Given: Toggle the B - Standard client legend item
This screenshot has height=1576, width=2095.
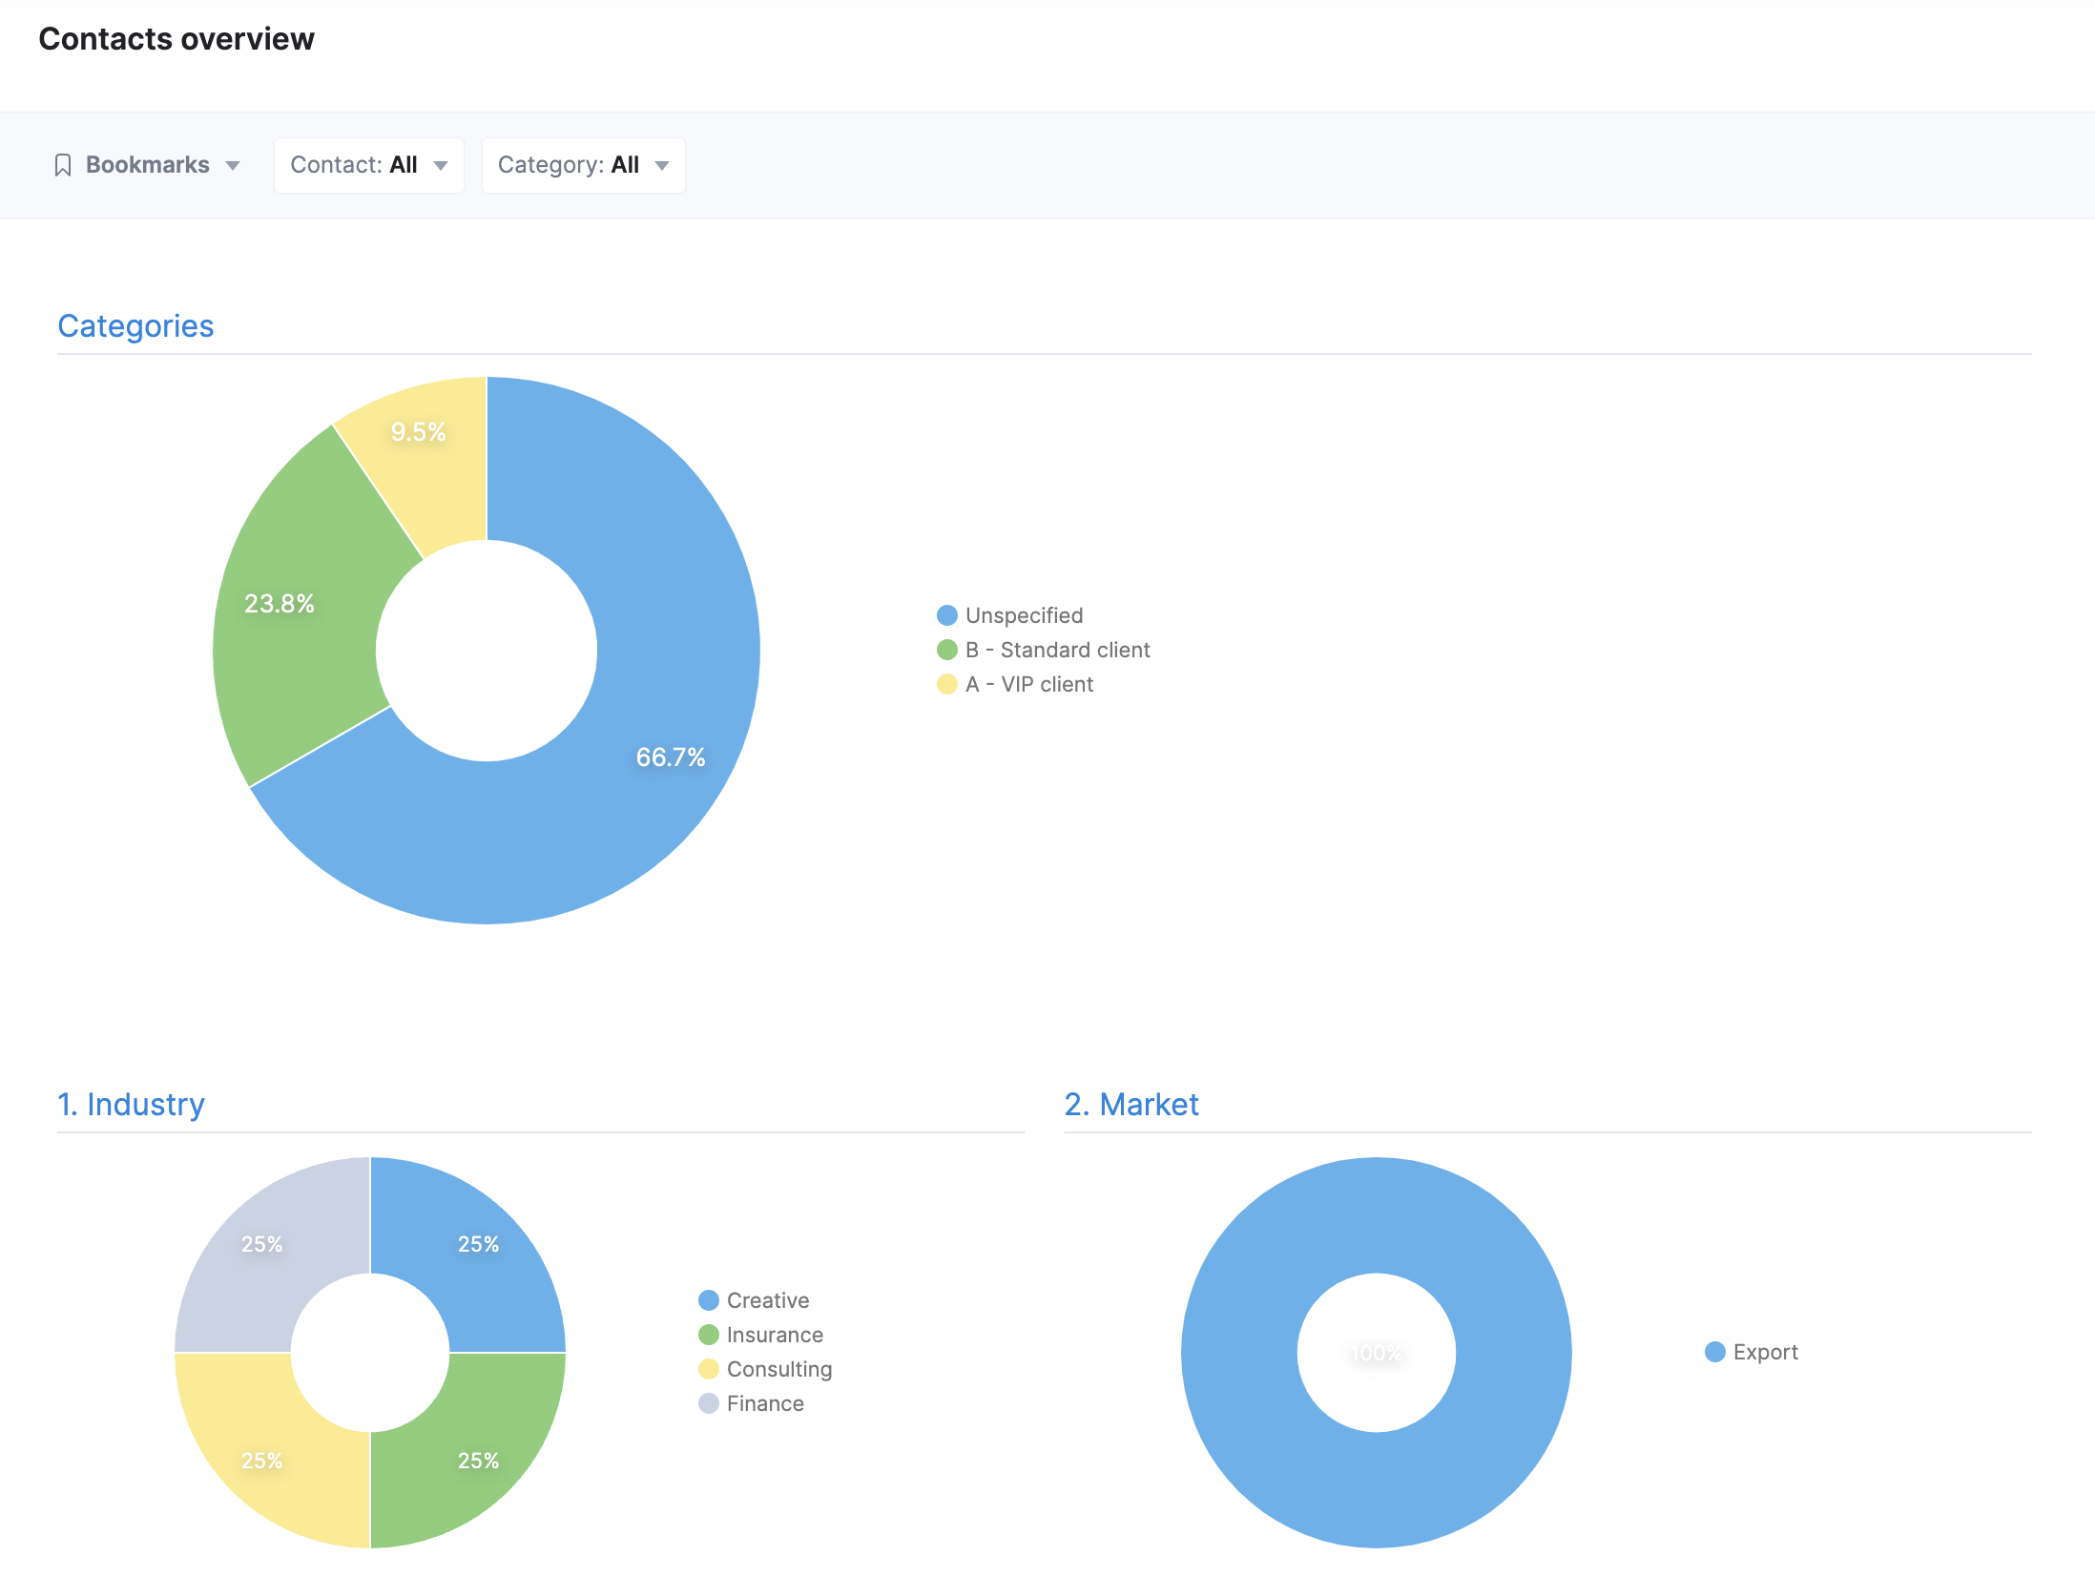Looking at the screenshot, I should click(1044, 650).
